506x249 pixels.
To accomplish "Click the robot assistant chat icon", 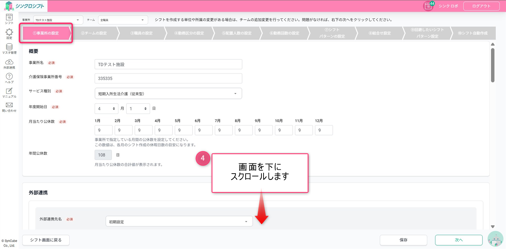I will click(495, 240).
